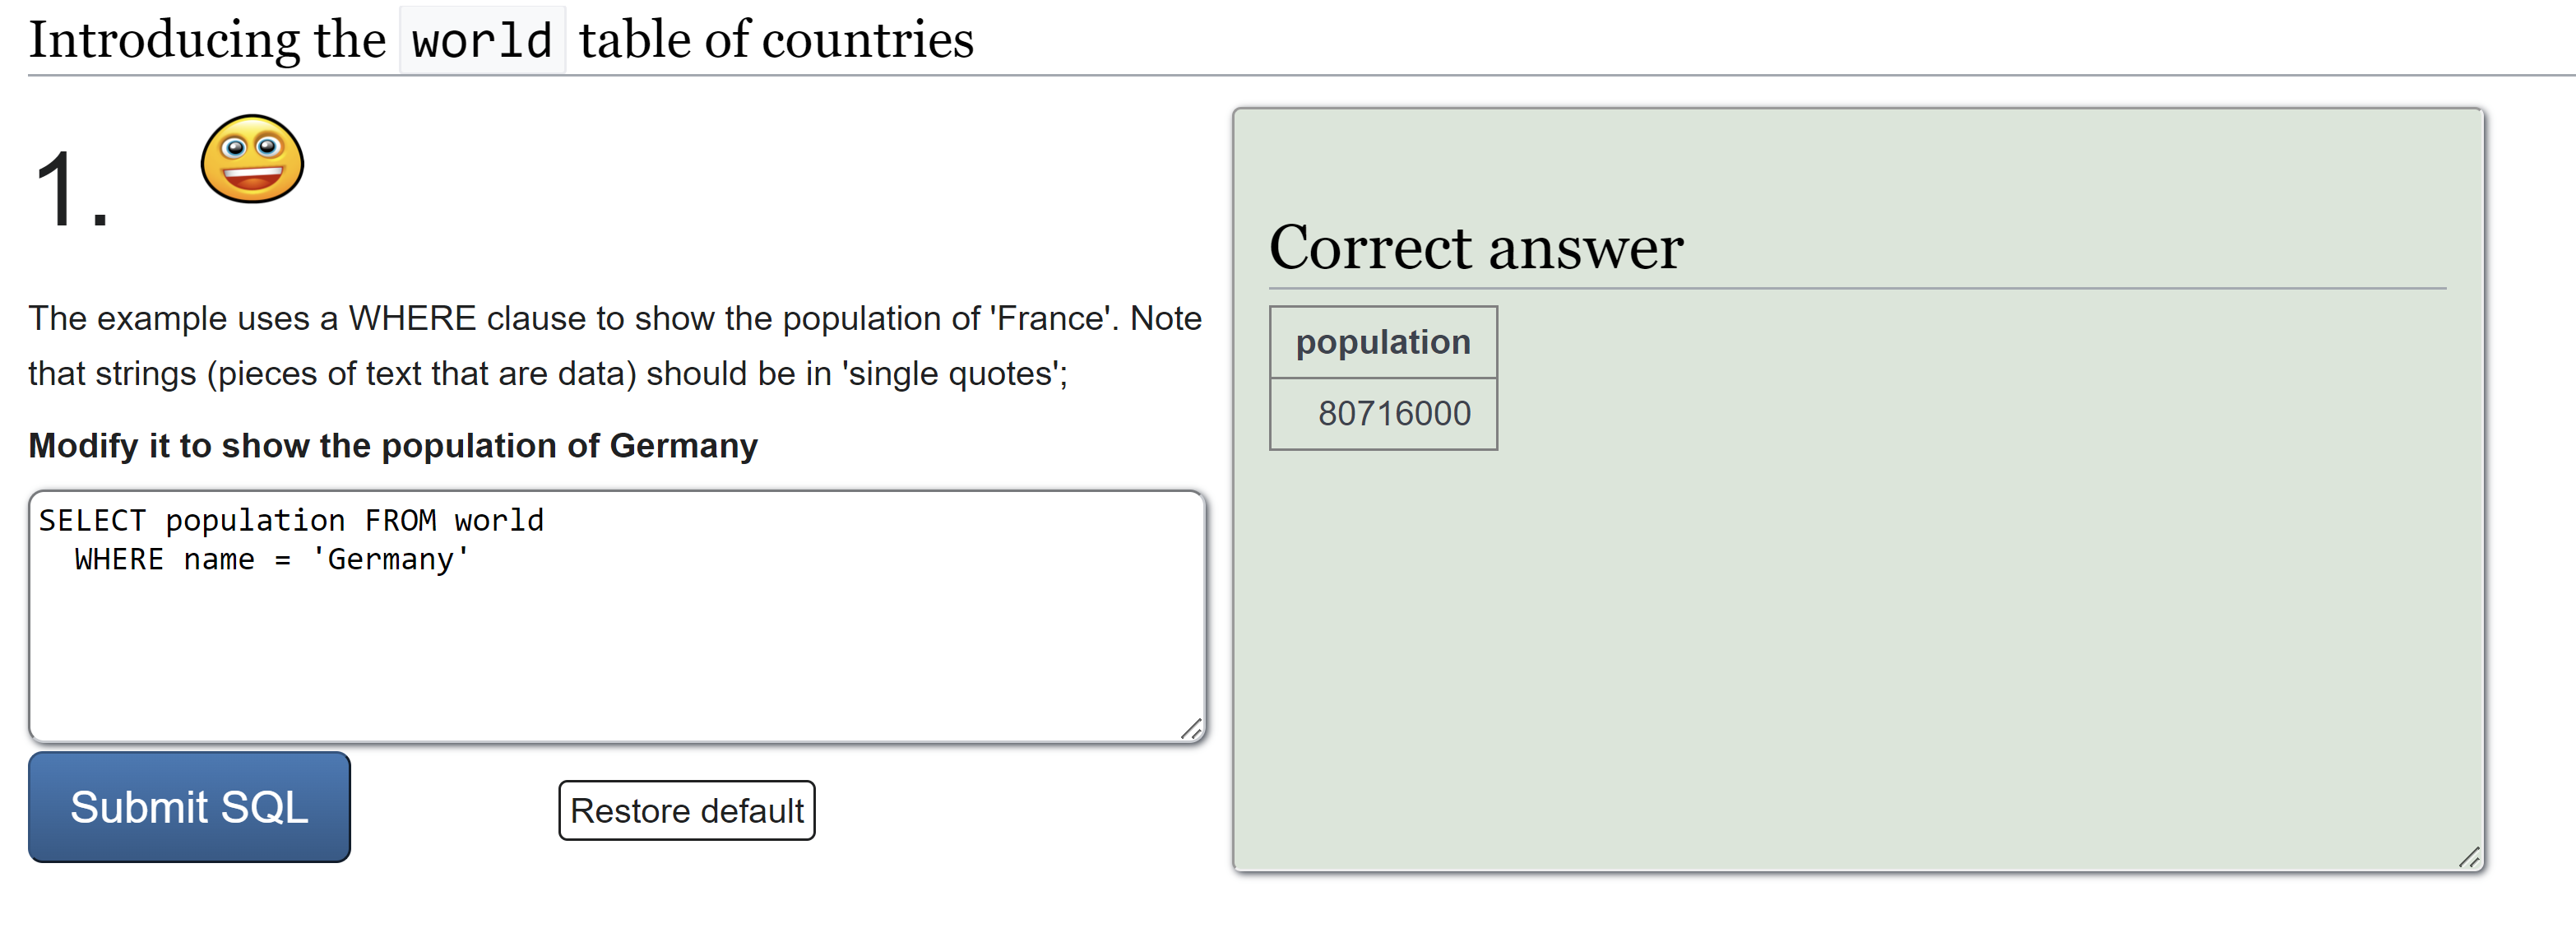
Task: Click the WHERE keyword in the query
Action: [118, 559]
